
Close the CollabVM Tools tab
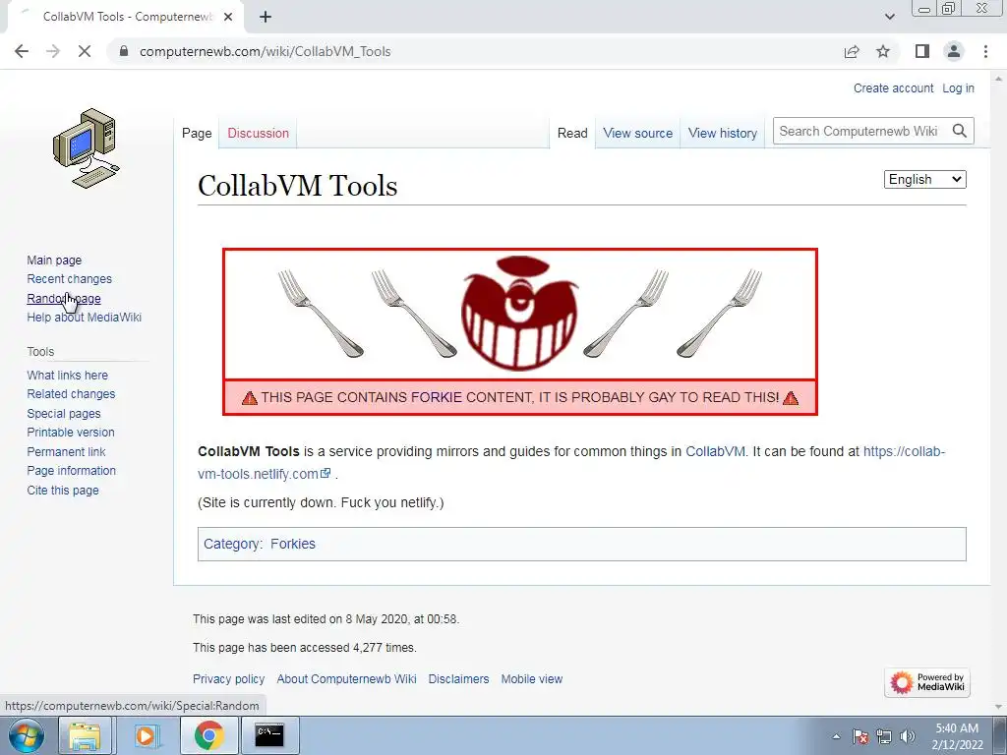(228, 17)
